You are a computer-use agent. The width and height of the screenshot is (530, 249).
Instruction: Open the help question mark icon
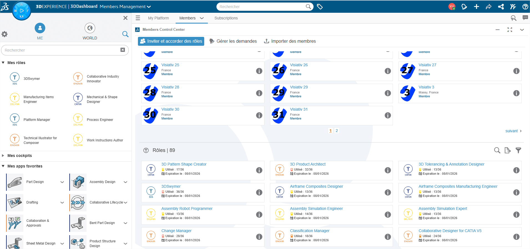tap(525, 7)
